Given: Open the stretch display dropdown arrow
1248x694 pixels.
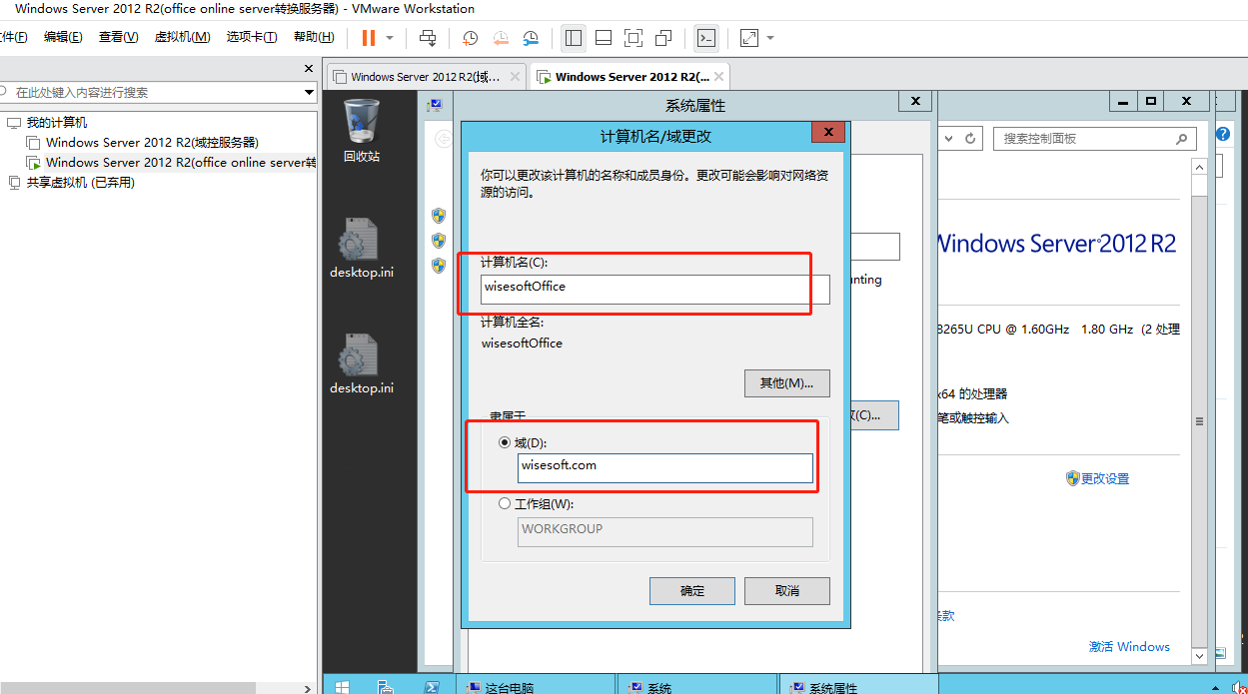Looking at the screenshot, I should 770,38.
